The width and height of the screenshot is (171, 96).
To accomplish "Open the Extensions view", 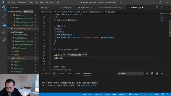I will tap(4, 40).
